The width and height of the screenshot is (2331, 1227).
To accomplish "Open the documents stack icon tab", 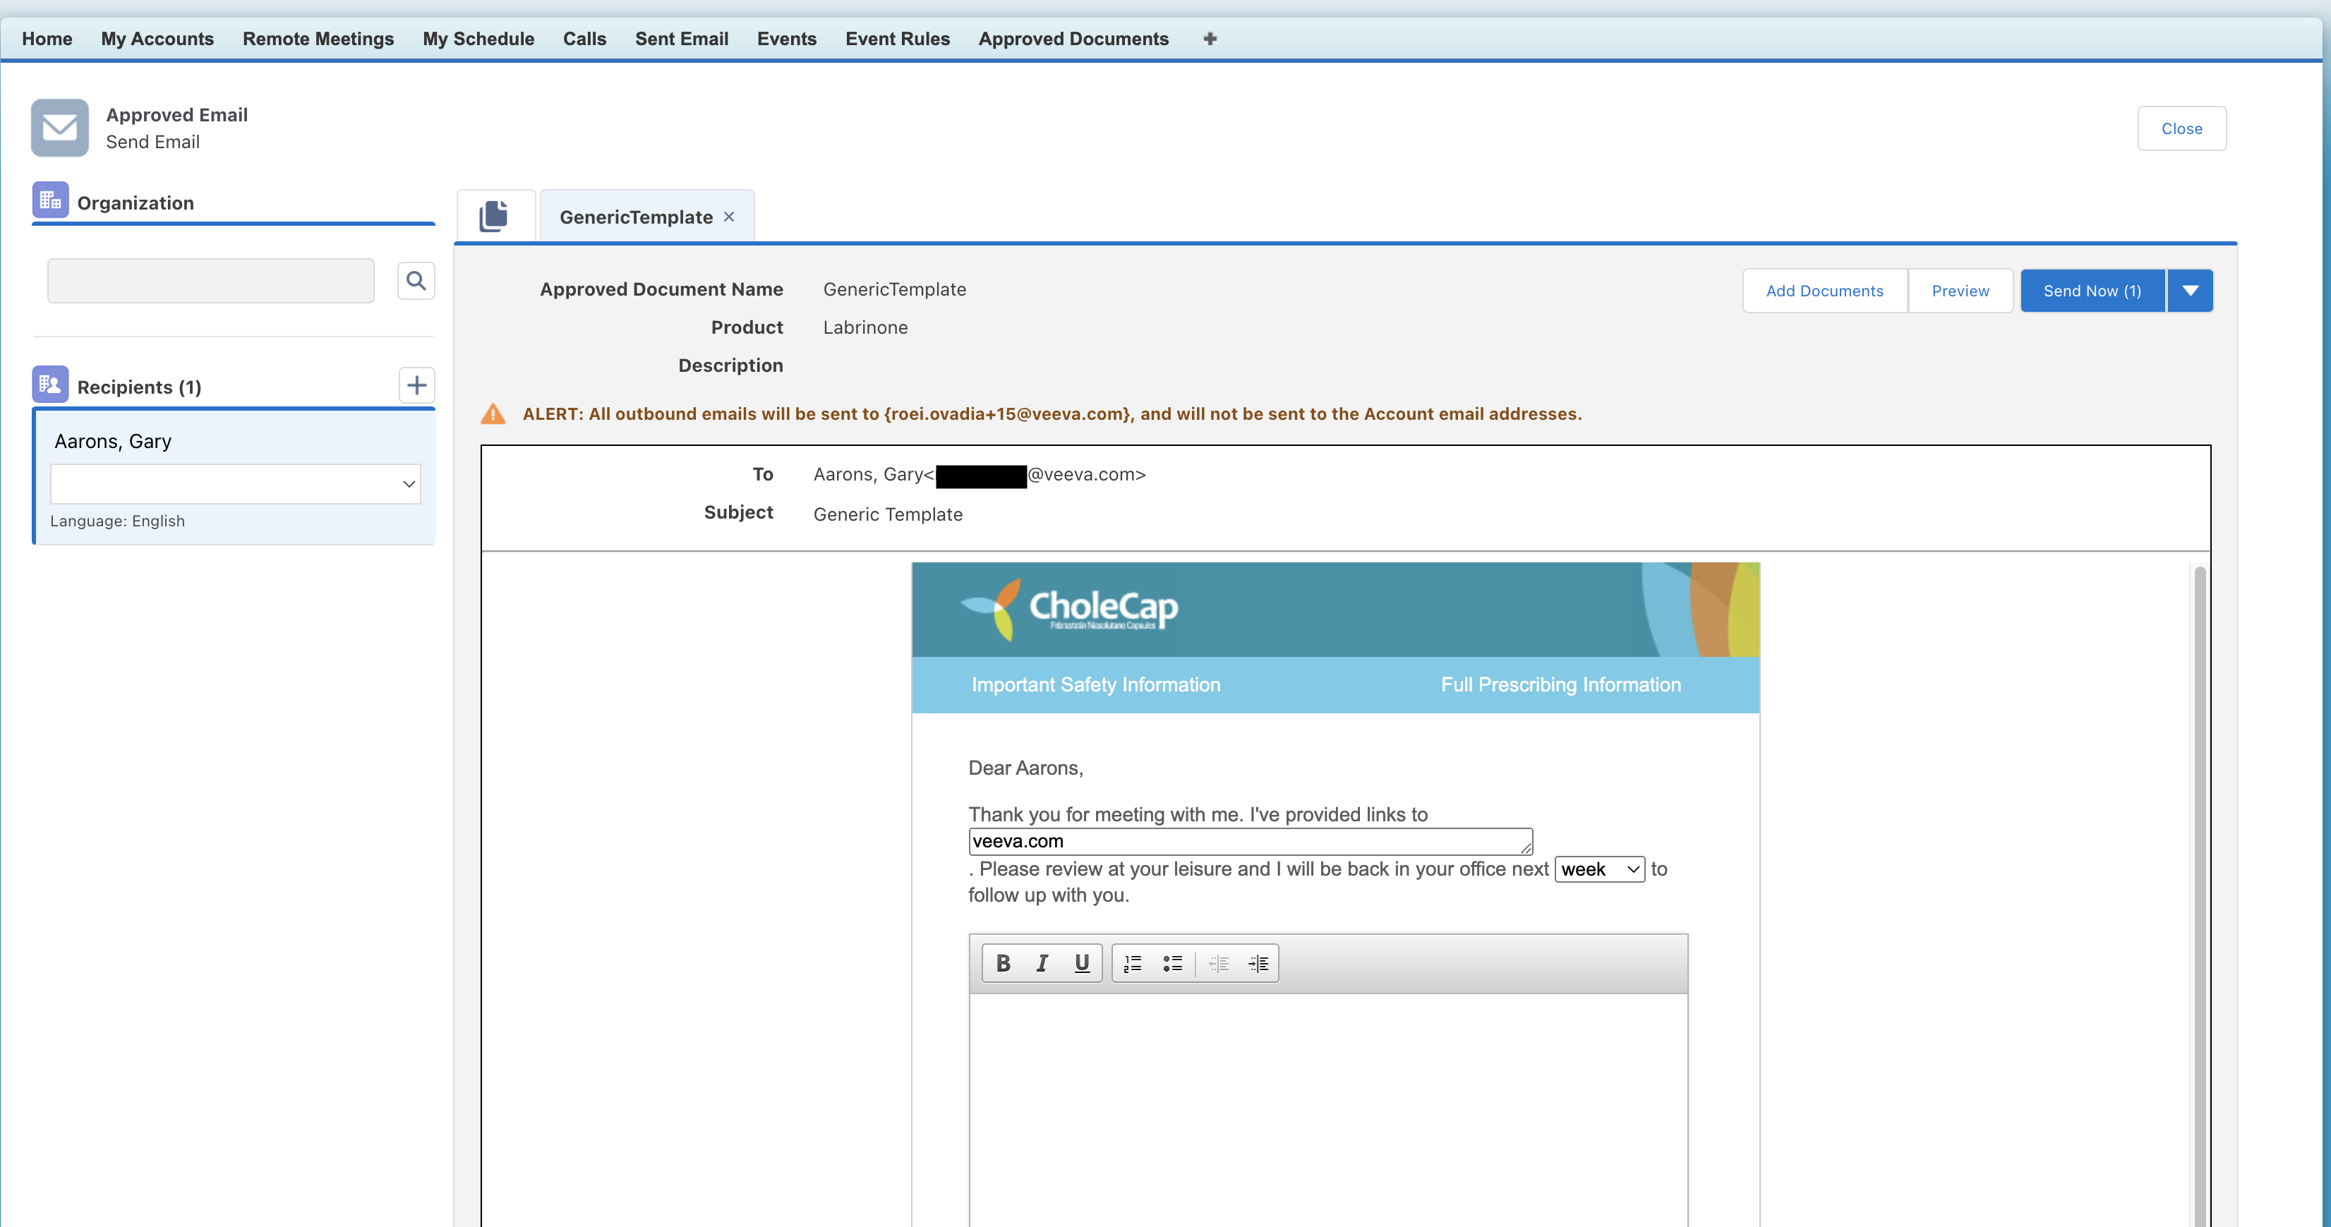I will pos(494,217).
